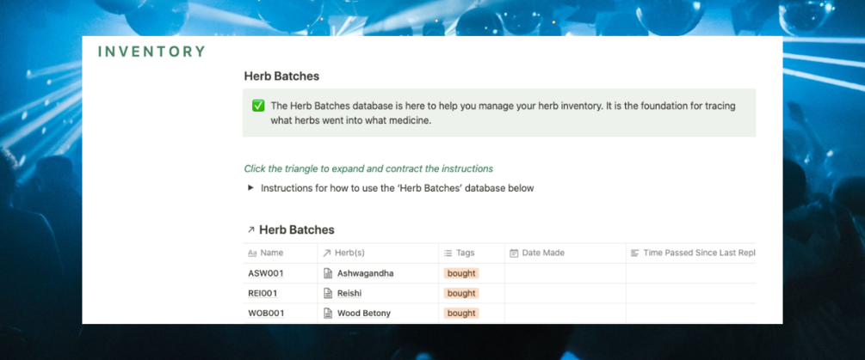Screen dimensions: 865x360
Task: Open the Herb Batches linked database title
Action: (296, 230)
